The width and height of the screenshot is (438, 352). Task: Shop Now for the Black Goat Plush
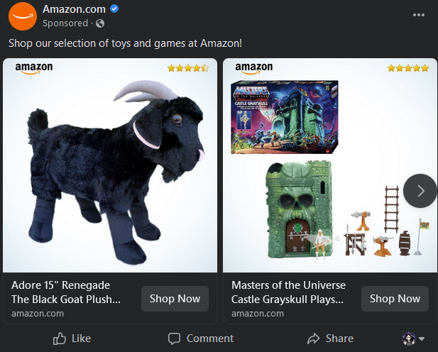pyautogui.click(x=175, y=299)
